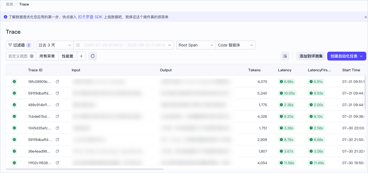Click the date range input field
The height and width of the screenshot is (173, 368).
click(124, 45)
